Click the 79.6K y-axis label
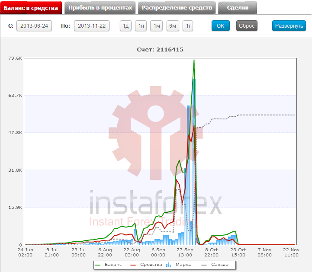Screen dimensions: 312x272 point(15,58)
